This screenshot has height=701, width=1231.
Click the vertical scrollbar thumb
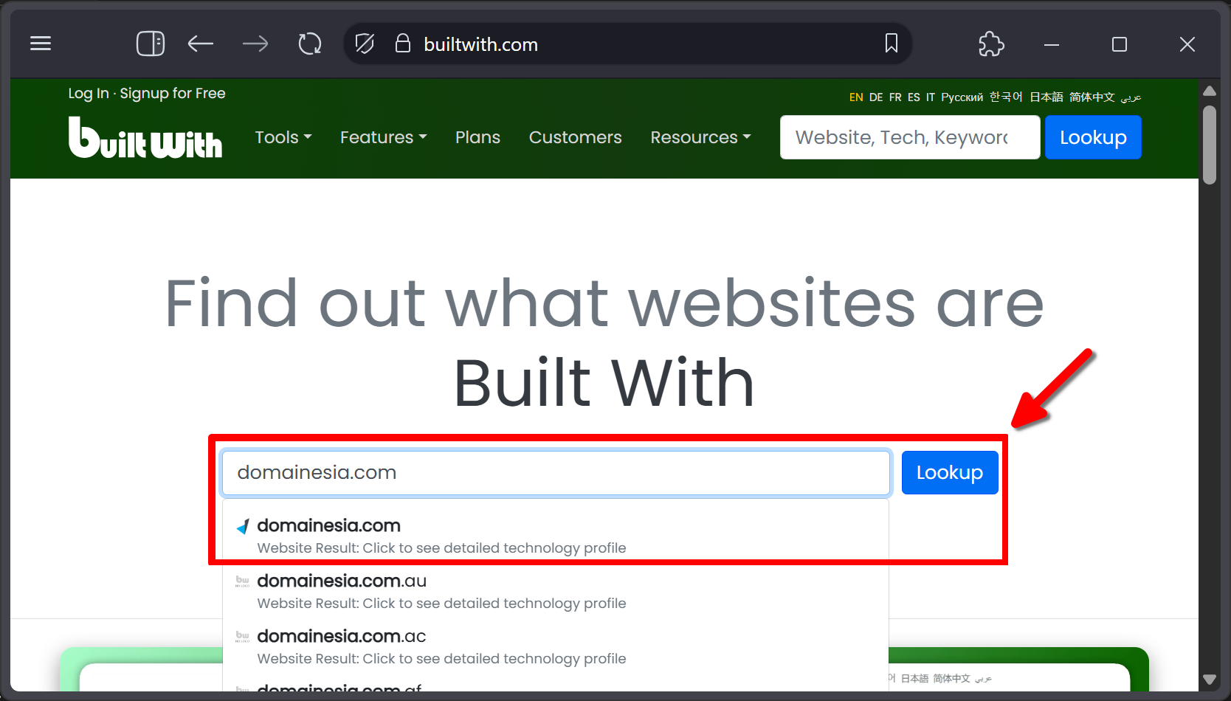(x=1209, y=145)
